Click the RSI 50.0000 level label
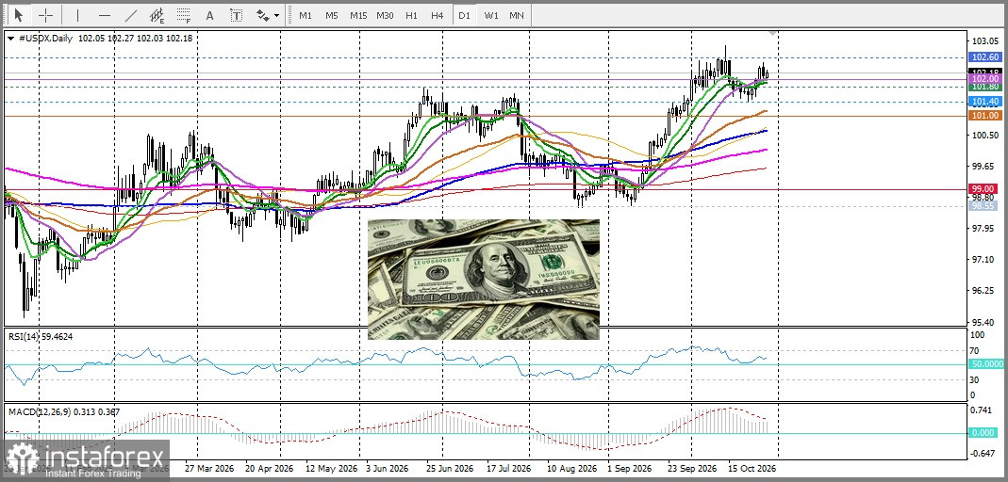This screenshot has width=1008, height=482. (986, 364)
